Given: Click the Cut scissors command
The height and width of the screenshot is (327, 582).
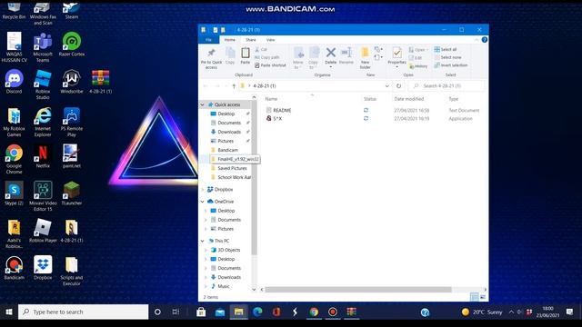Looking at the screenshot, I should click(x=261, y=49).
